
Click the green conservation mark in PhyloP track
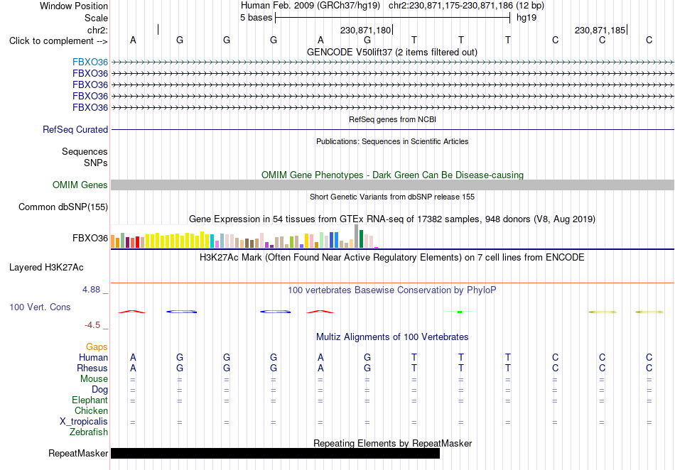(460, 312)
